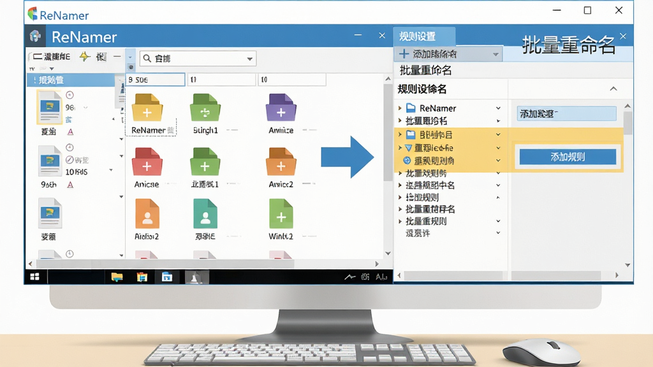Click first toolbar button with rectangle icon
653x367 pixels.
pyautogui.click(x=52, y=57)
